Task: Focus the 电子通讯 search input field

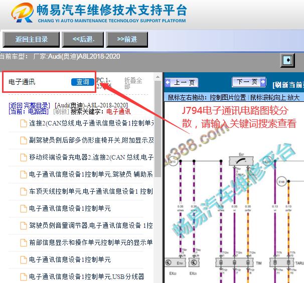Action: [39, 82]
